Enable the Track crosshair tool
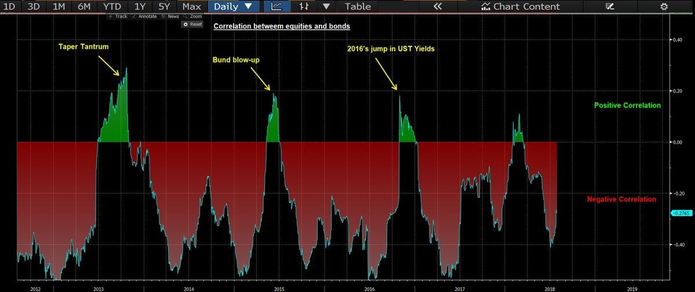Image resolution: width=695 pixels, height=292 pixels. [118, 16]
